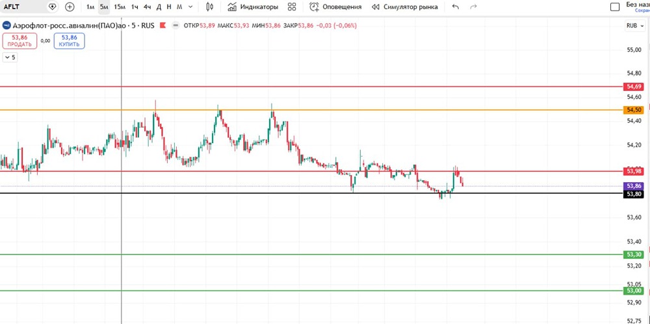Click the МИН 53,86 low value
This screenshot has height=324, width=650.
[x=266, y=26]
